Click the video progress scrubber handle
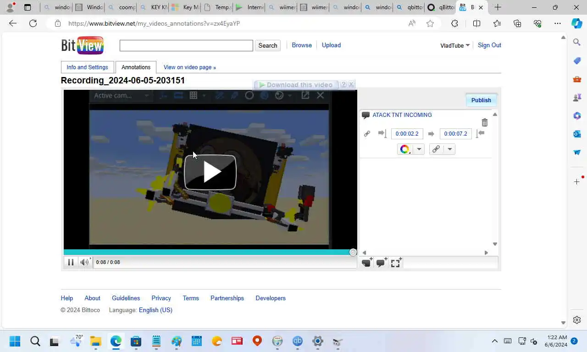Screen dimensions: 587x352 353,252
